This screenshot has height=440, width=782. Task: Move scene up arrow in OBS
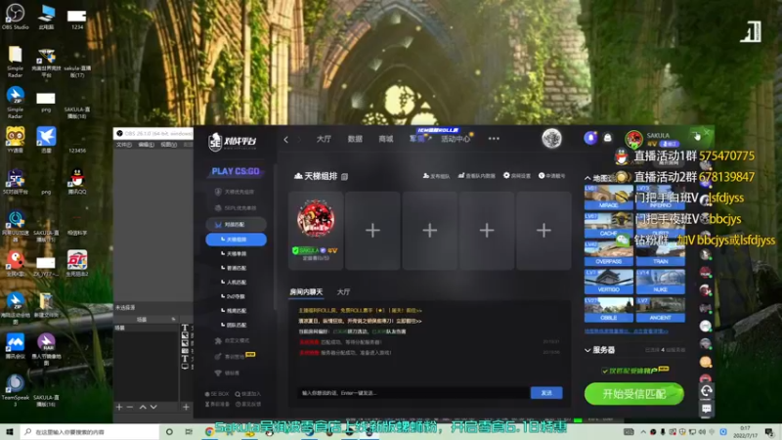[x=143, y=407]
